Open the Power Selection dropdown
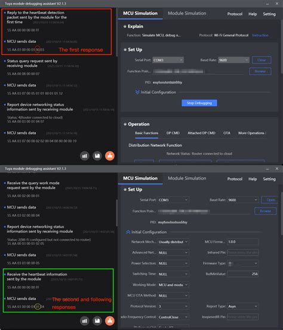This screenshot has width=283, height=330. coord(173,263)
